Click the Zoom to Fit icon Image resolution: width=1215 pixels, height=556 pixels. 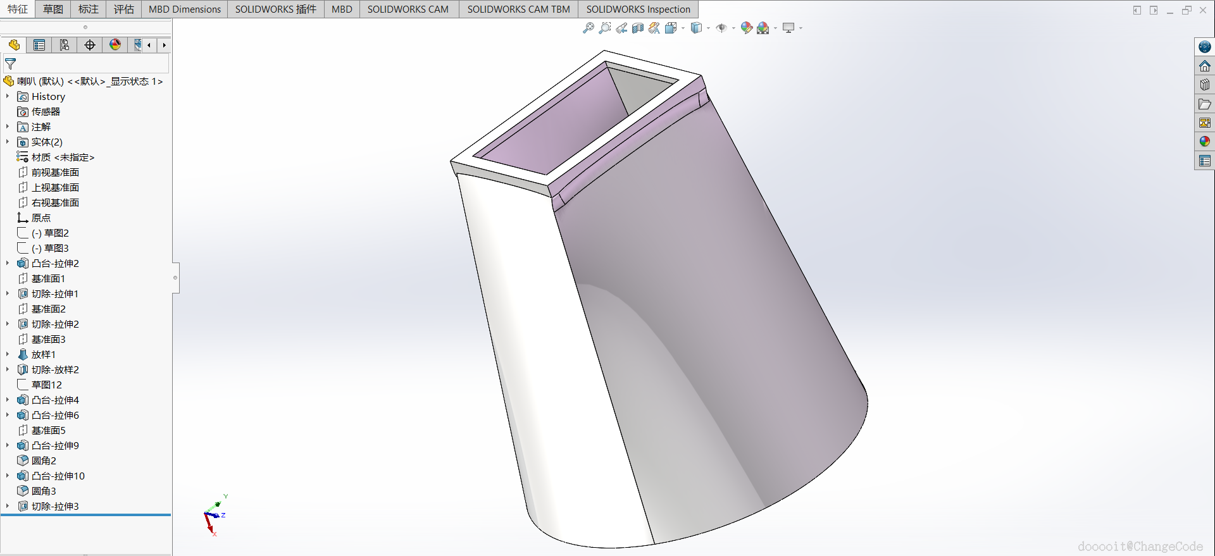click(x=588, y=28)
